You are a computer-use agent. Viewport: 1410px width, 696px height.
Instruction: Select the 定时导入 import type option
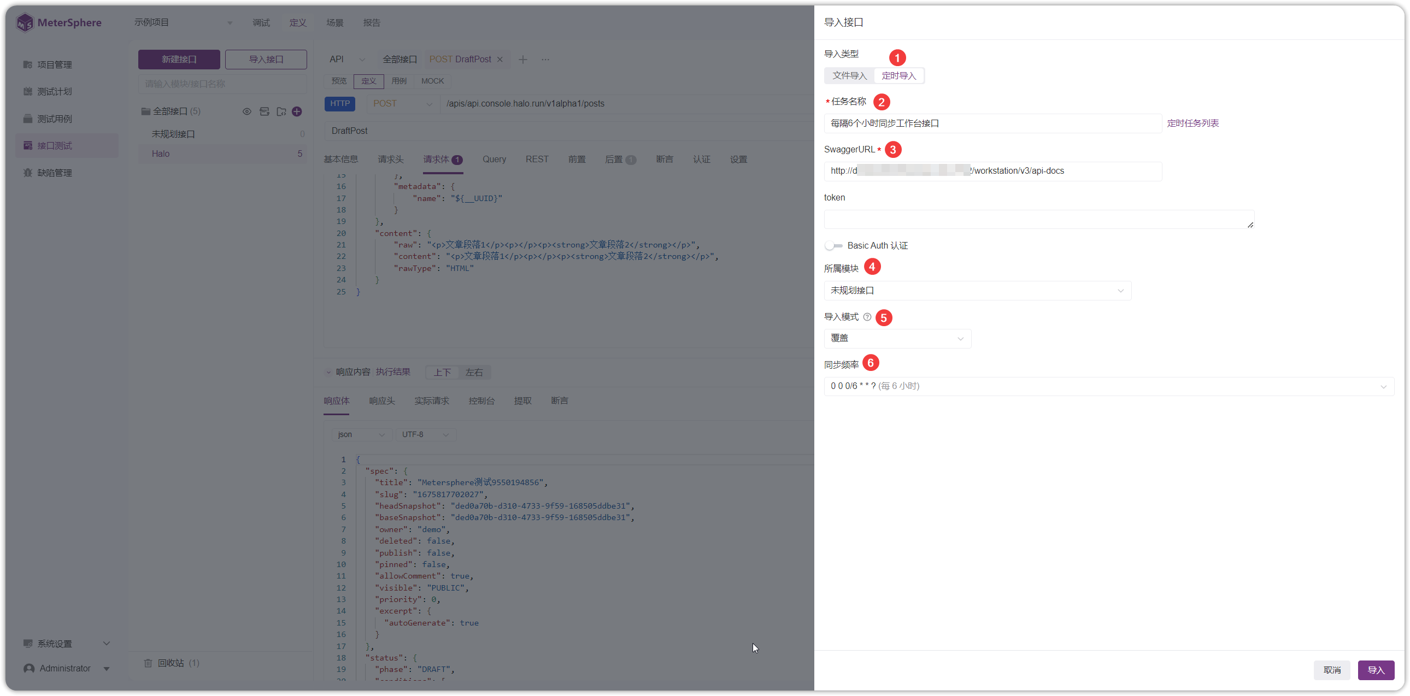pos(899,76)
